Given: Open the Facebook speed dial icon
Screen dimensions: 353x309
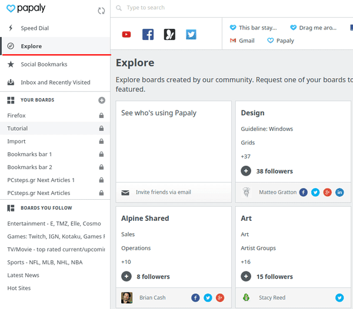Looking at the screenshot, I should pos(148,35).
